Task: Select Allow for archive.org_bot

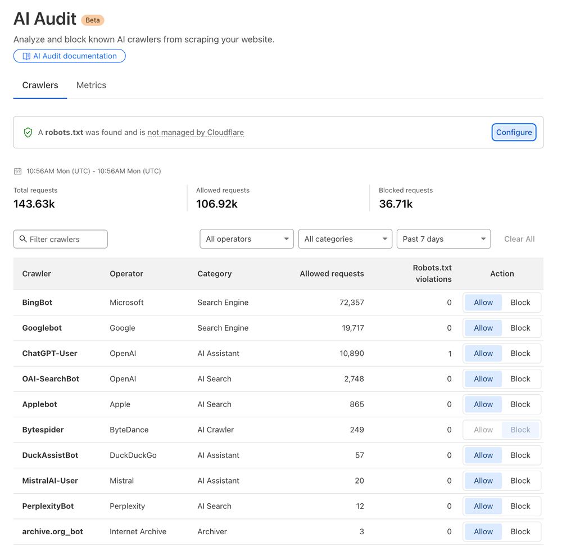Action: point(483,531)
